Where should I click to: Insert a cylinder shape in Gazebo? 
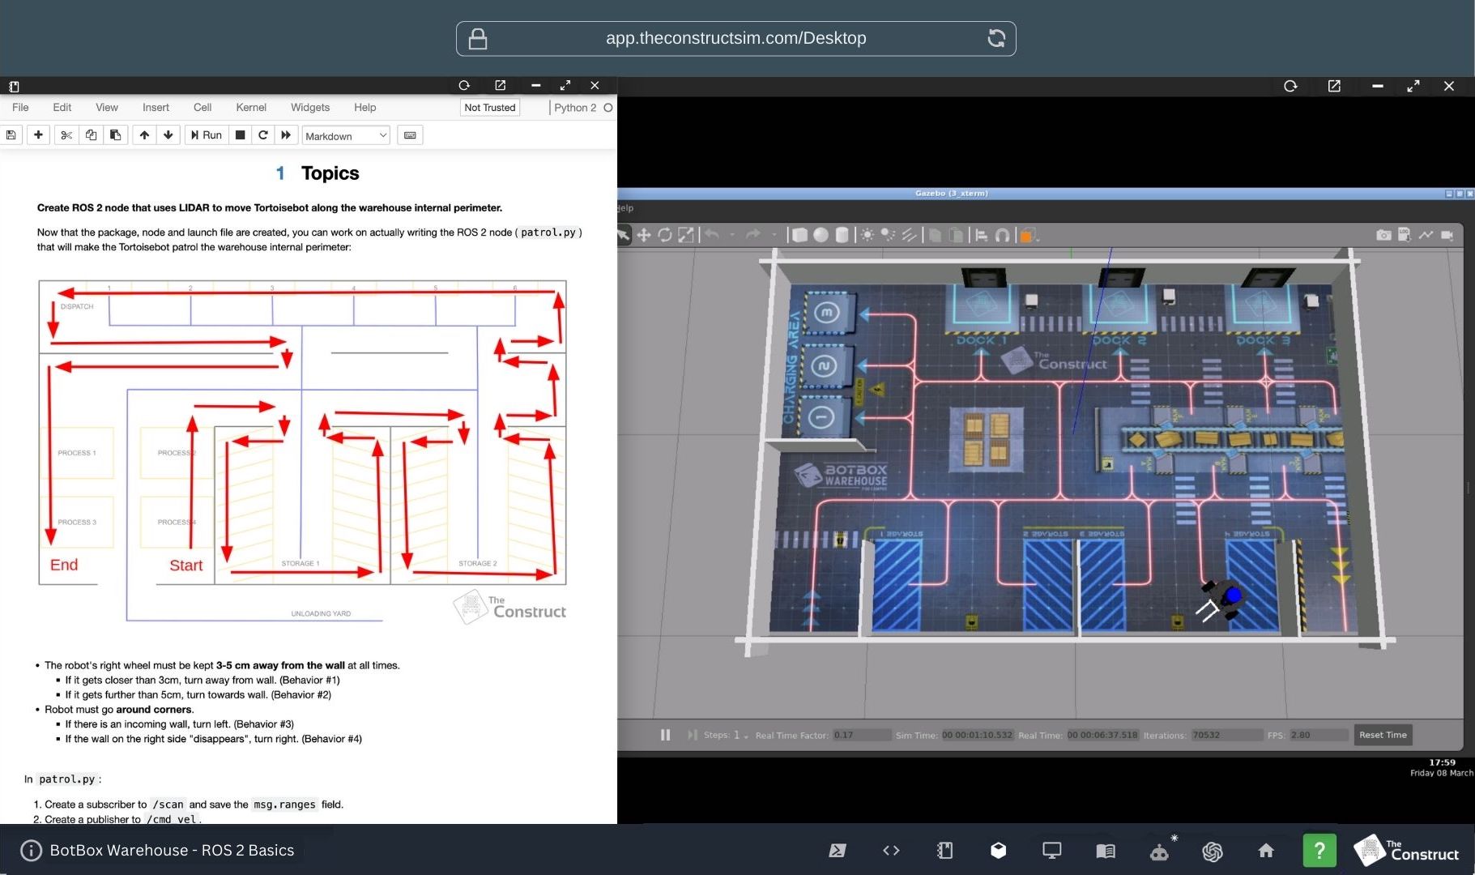pyautogui.click(x=842, y=235)
